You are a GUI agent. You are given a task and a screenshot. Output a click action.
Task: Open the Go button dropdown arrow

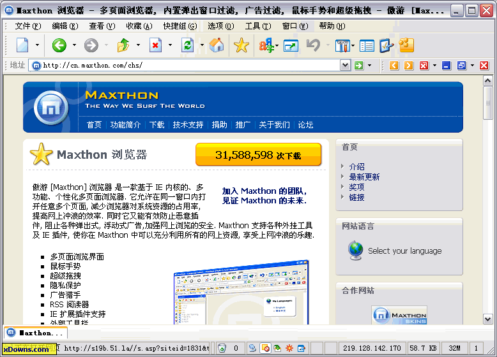[370, 66]
